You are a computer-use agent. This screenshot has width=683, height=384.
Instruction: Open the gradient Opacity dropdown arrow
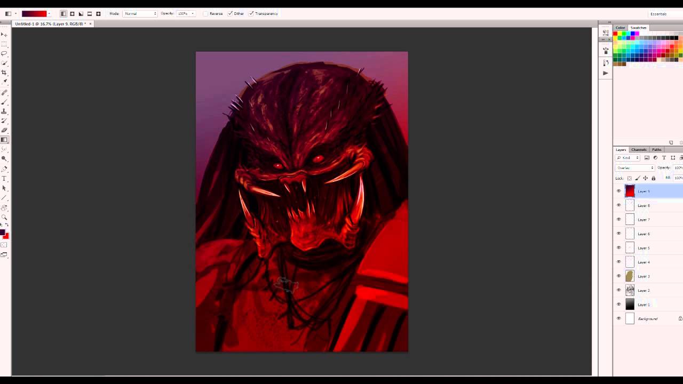point(193,13)
